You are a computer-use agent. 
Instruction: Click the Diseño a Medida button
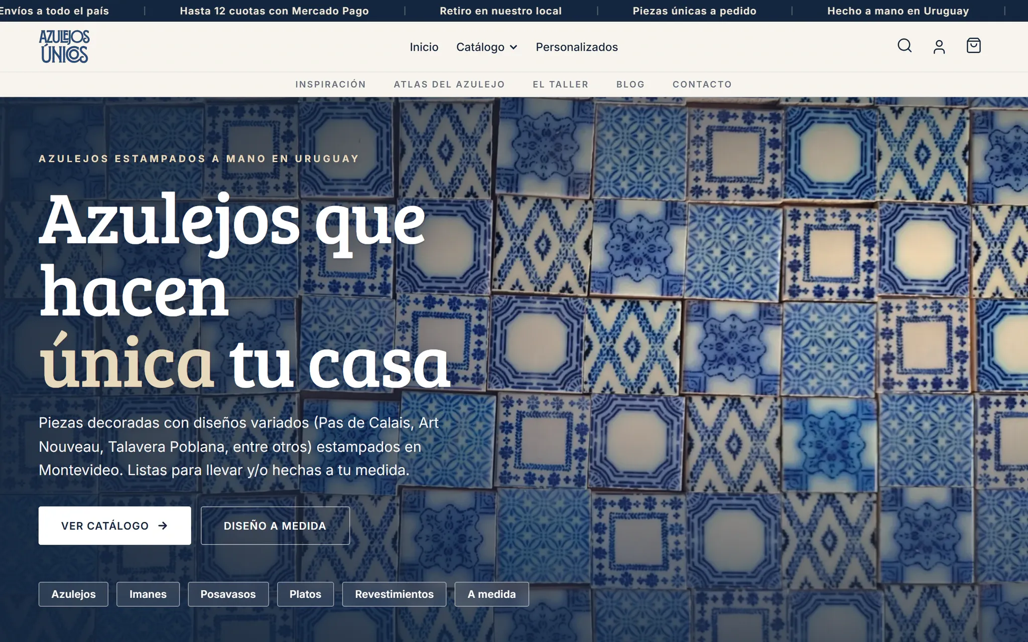coord(275,526)
